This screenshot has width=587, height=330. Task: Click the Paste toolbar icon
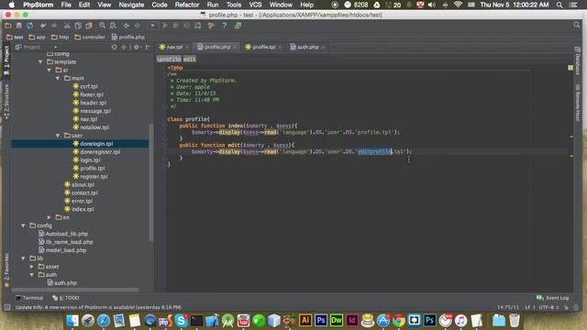[x=89, y=26]
